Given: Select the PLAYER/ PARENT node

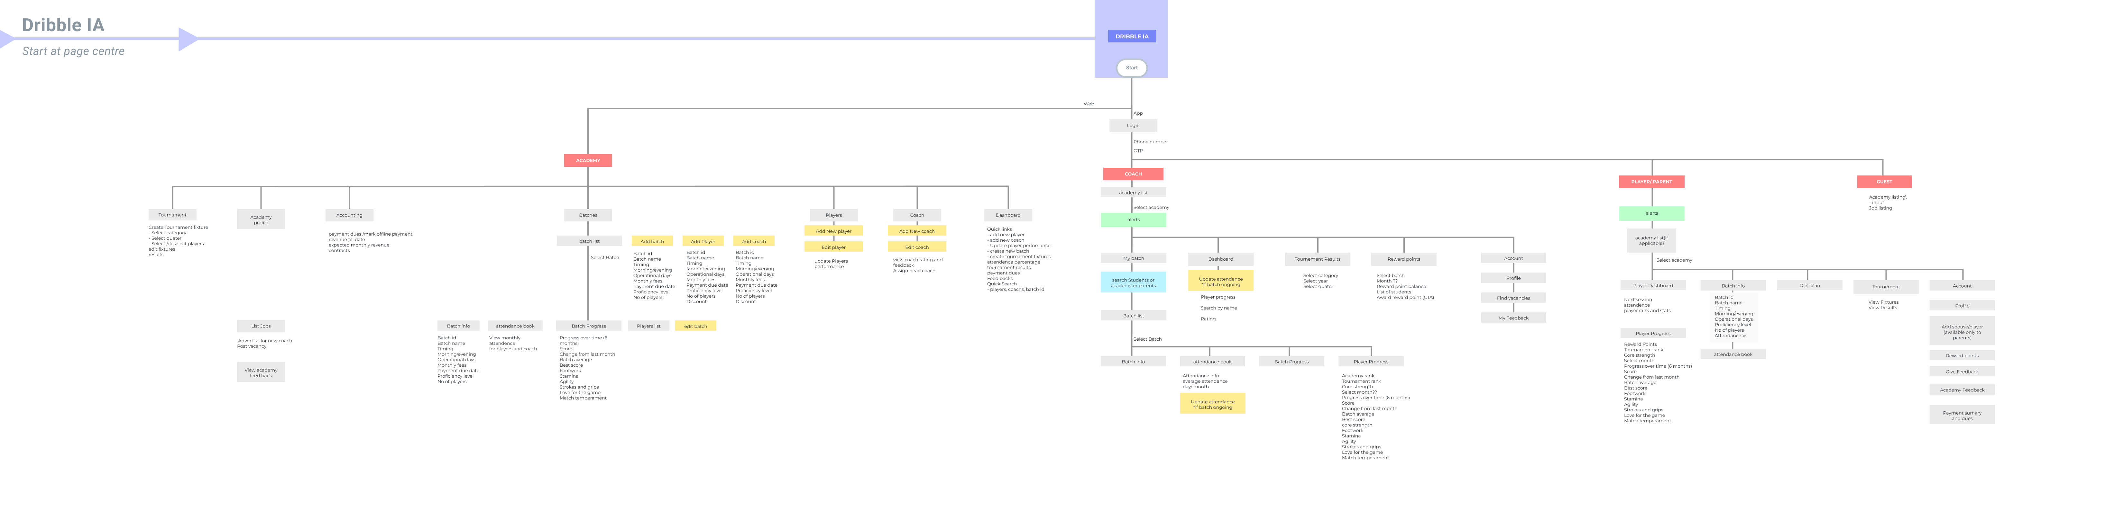Looking at the screenshot, I should click(x=1651, y=182).
